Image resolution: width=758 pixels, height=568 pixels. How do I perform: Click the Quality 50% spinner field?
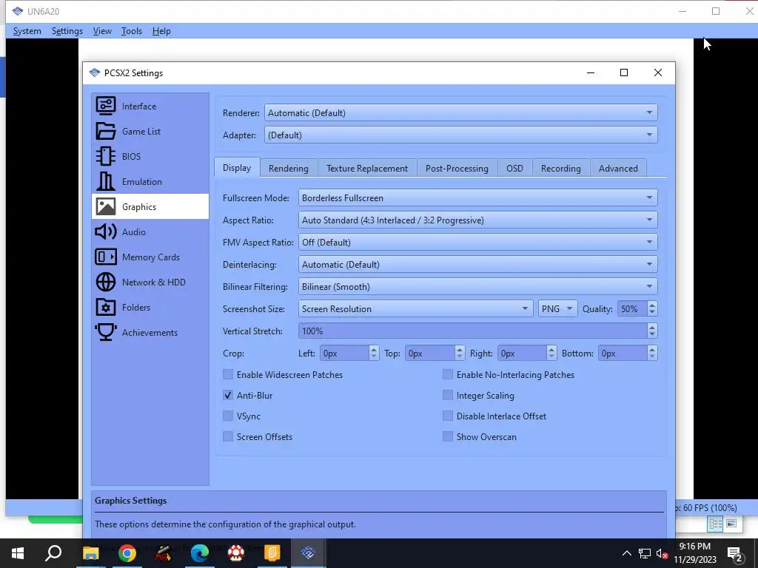(637, 308)
